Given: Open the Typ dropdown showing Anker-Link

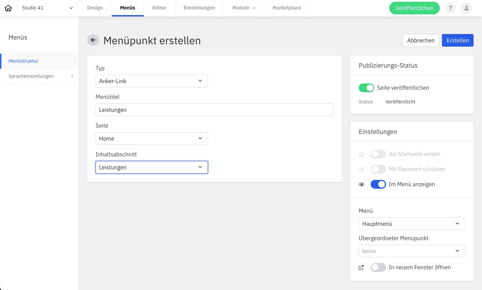Looking at the screenshot, I should click(x=152, y=81).
